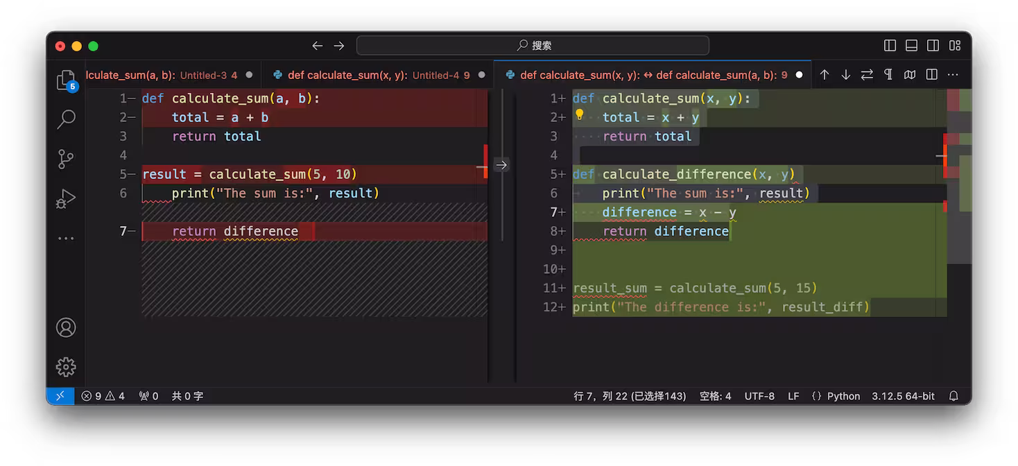Viewport: 1018px width, 466px height.
Task: Revert change with the arrow between diff panes
Action: (x=501, y=165)
